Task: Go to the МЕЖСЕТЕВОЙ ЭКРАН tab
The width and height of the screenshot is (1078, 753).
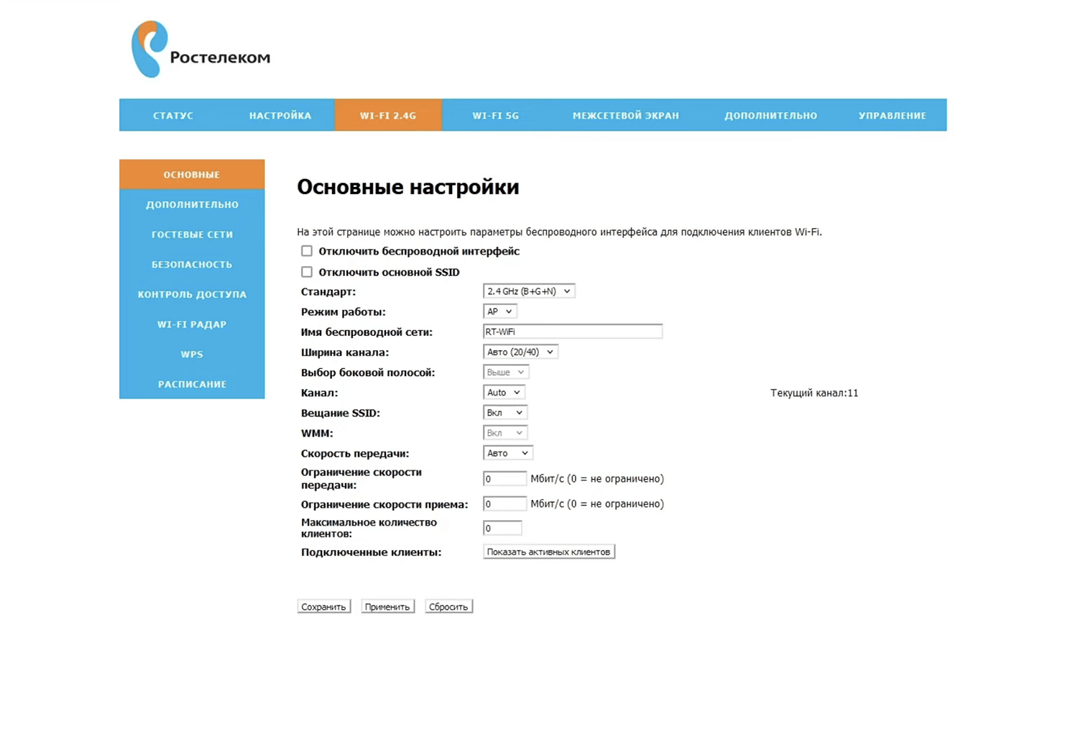Action: 625,115
